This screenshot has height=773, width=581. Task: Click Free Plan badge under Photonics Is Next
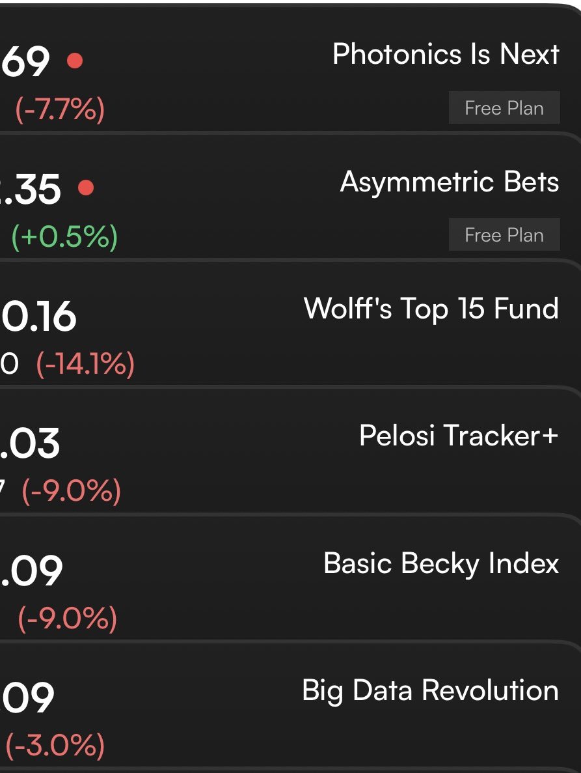tap(504, 108)
